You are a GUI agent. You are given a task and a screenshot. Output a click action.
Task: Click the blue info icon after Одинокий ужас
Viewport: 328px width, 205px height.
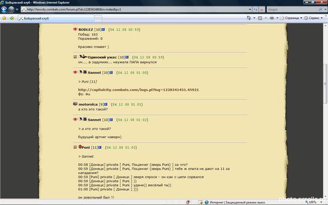coord(127,57)
